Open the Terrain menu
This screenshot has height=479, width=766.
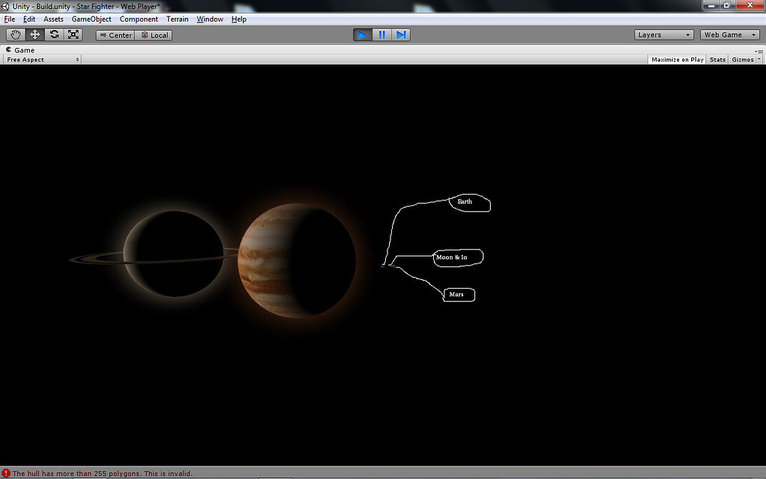click(x=177, y=19)
